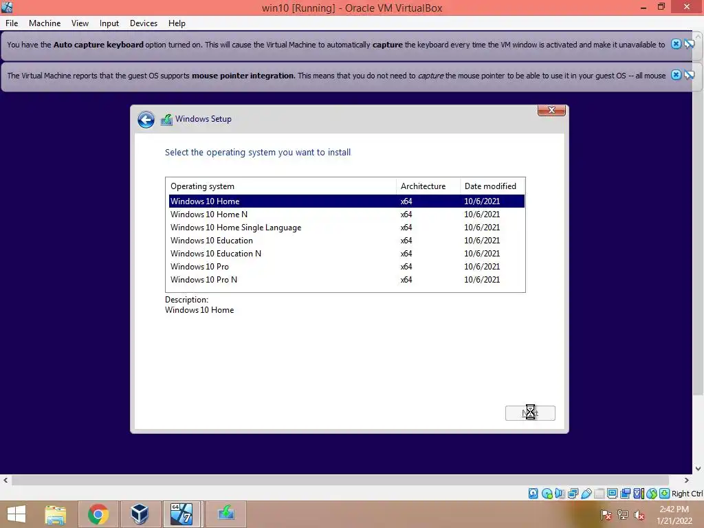Screen dimensions: 704x528
Task: Click the running win10 VM taskbar icon
Action: pyautogui.click(x=181, y=514)
